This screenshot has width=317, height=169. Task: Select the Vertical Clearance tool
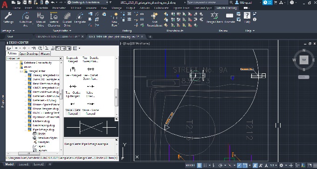(54, 19)
